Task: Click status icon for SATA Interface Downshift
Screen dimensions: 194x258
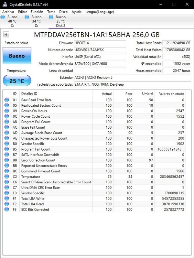Action: coord(7,155)
